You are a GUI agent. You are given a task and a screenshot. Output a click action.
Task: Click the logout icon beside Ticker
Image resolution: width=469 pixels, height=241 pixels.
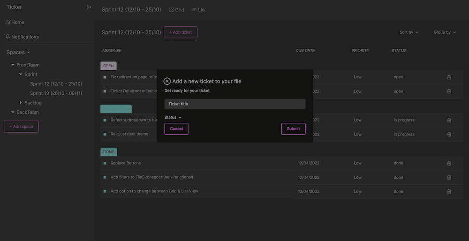click(89, 7)
